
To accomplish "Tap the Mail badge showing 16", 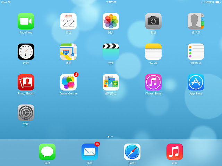I will (97, 144).
